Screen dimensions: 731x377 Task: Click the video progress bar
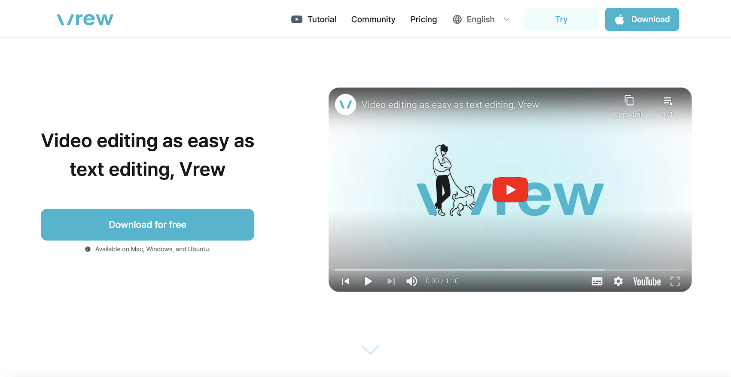510,270
